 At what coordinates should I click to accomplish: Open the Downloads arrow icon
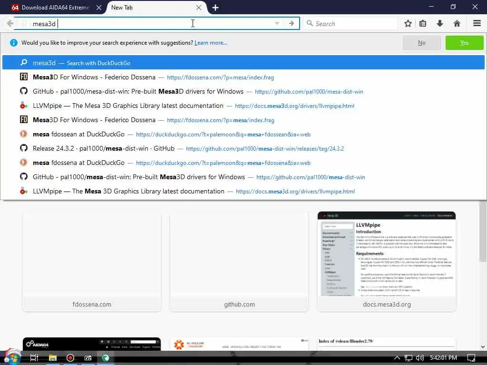pos(440,23)
